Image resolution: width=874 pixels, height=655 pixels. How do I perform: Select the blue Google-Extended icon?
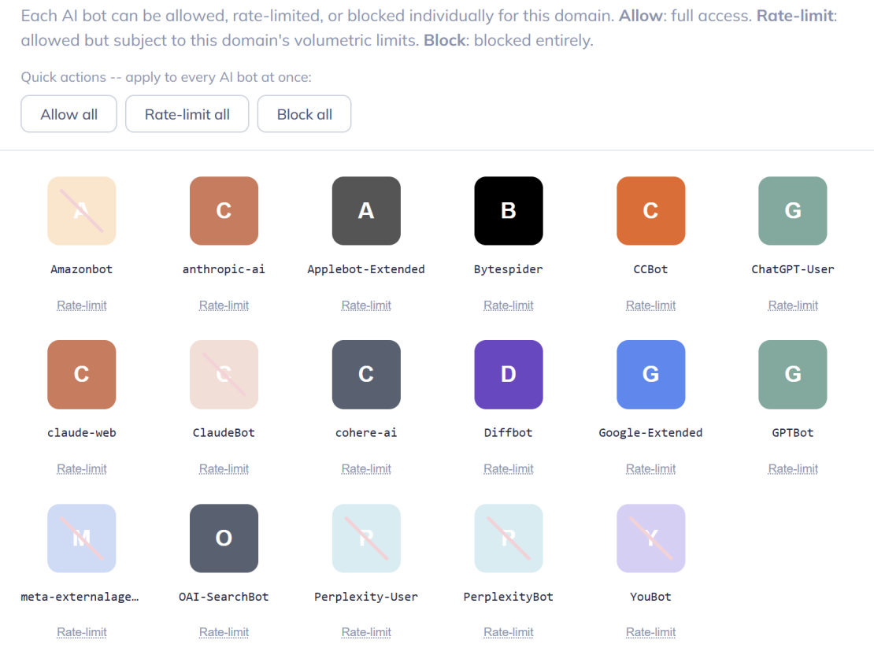click(x=650, y=375)
